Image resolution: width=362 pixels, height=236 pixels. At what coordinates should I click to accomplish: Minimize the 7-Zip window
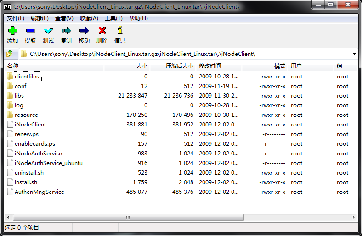point(318,5)
